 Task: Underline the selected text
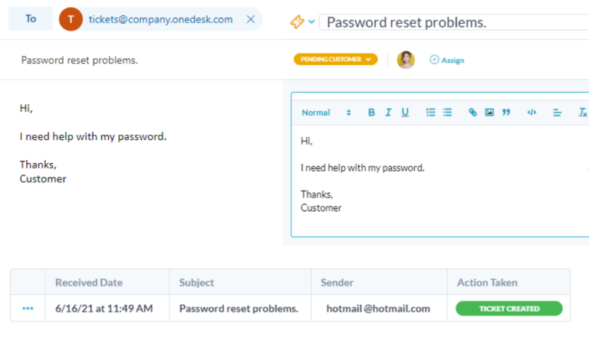405,113
